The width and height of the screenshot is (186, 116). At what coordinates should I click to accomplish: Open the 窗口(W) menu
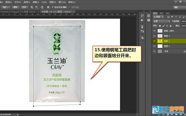tap(62, 2)
